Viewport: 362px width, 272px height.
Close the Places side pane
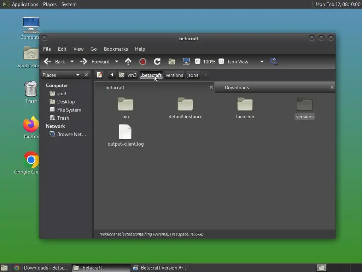(x=86, y=75)
